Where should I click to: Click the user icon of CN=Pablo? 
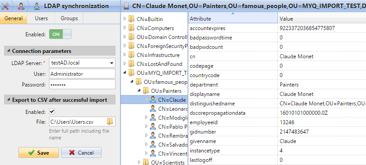(x=153, y=126)
